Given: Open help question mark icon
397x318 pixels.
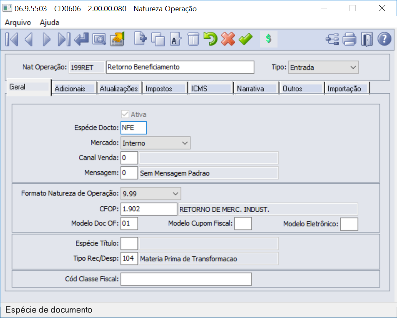Looking at the screenshot, I should point(384,39).
